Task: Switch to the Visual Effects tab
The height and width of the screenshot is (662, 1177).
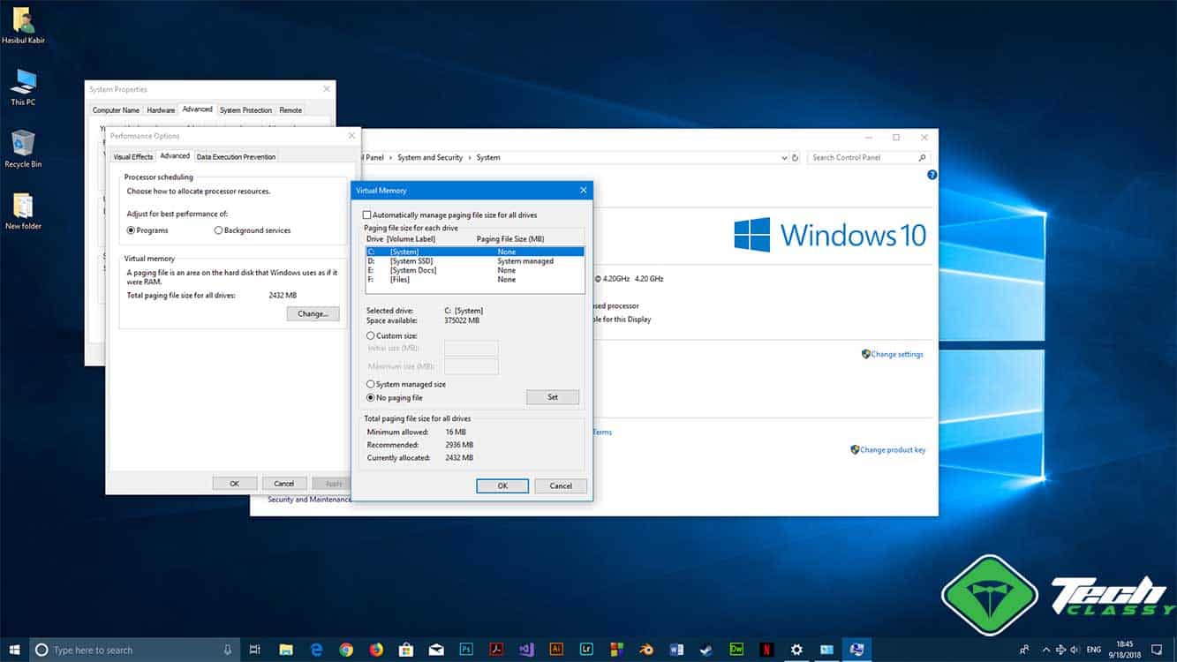Action: pos(132,156)
